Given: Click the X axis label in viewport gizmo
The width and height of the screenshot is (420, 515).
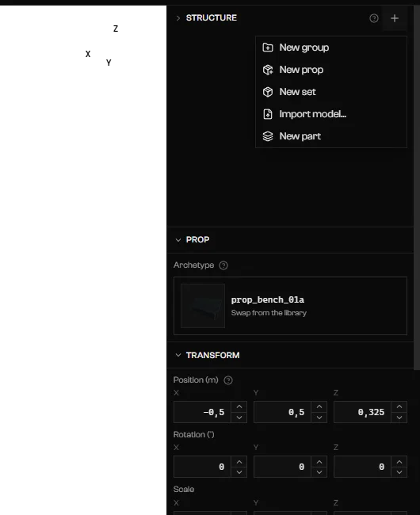Looking at the screenshot, I should (88, 54).
